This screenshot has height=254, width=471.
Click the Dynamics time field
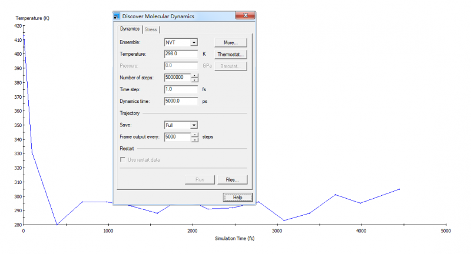(181, 101)
